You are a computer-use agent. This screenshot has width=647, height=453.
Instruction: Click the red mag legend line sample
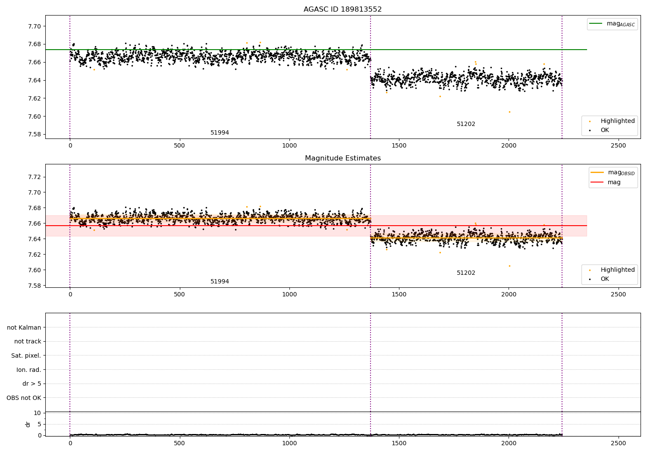(x=597, y=182)
